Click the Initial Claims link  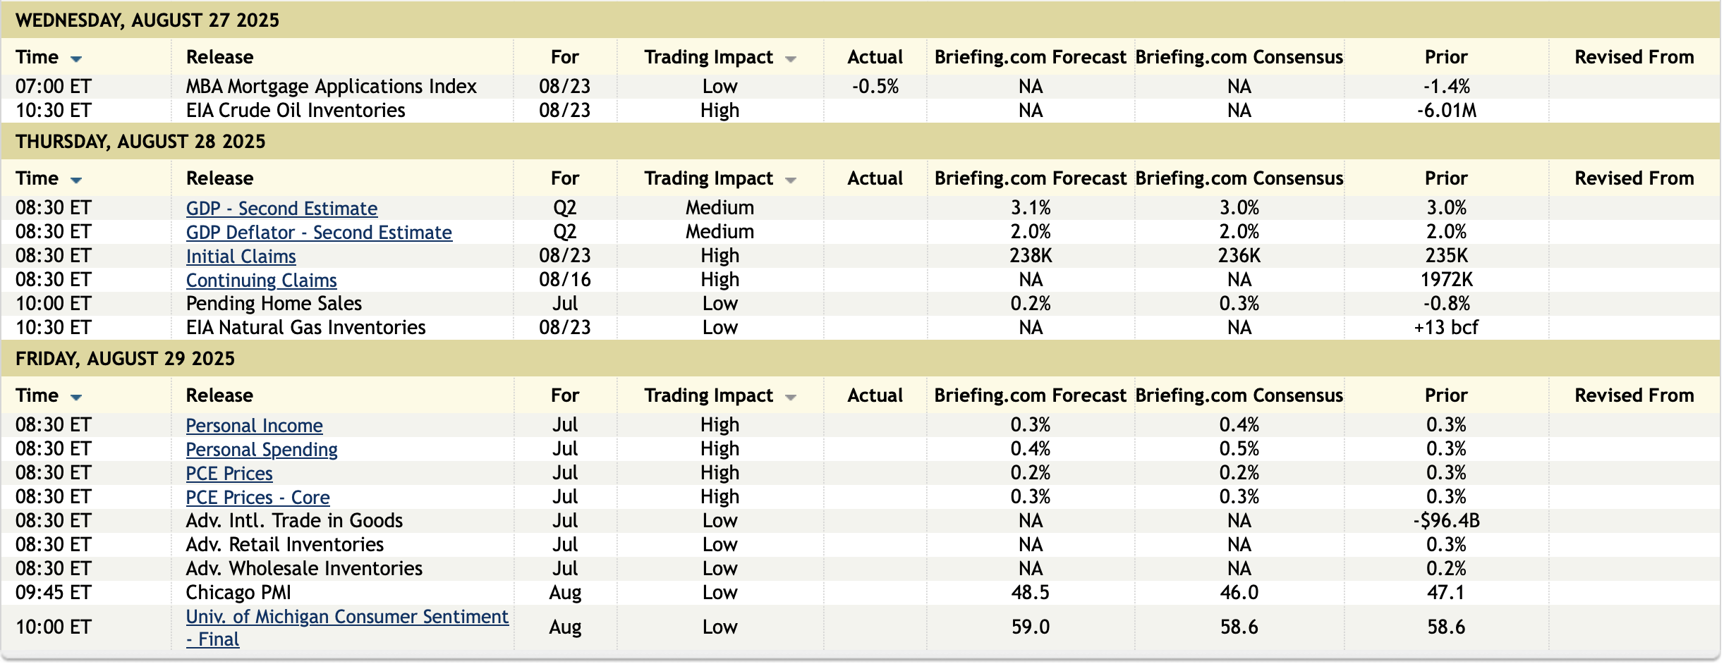pos(241,257)
